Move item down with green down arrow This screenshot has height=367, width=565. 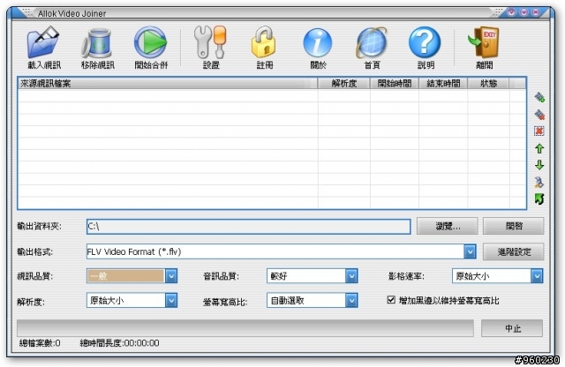pos(539,165)
